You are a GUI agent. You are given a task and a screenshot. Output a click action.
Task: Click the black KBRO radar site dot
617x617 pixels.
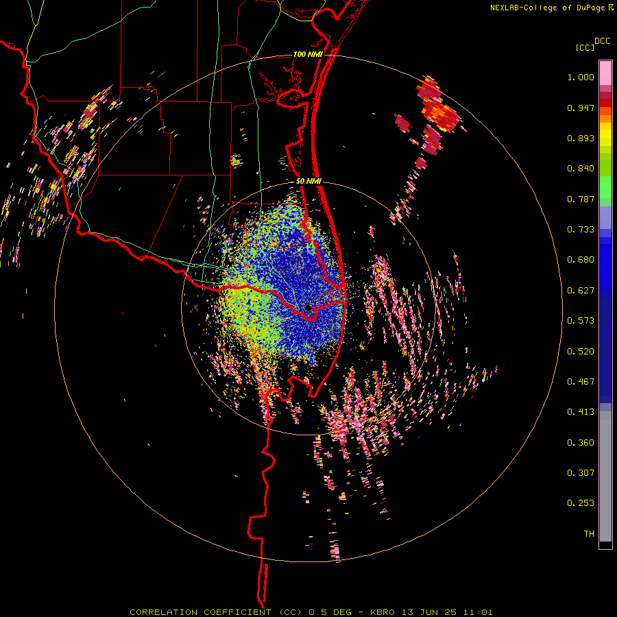tap(308, 308)
